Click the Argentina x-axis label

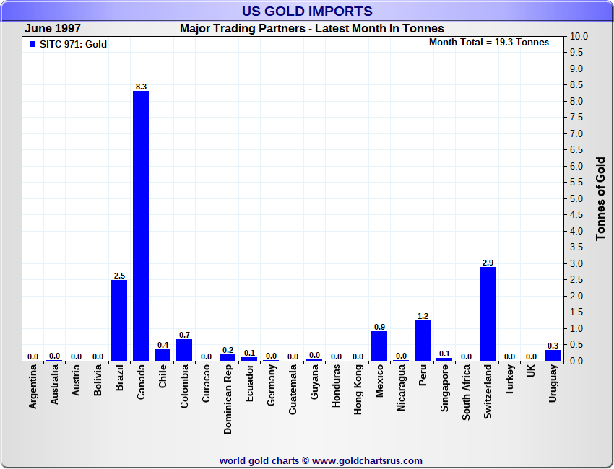point(33,387)
